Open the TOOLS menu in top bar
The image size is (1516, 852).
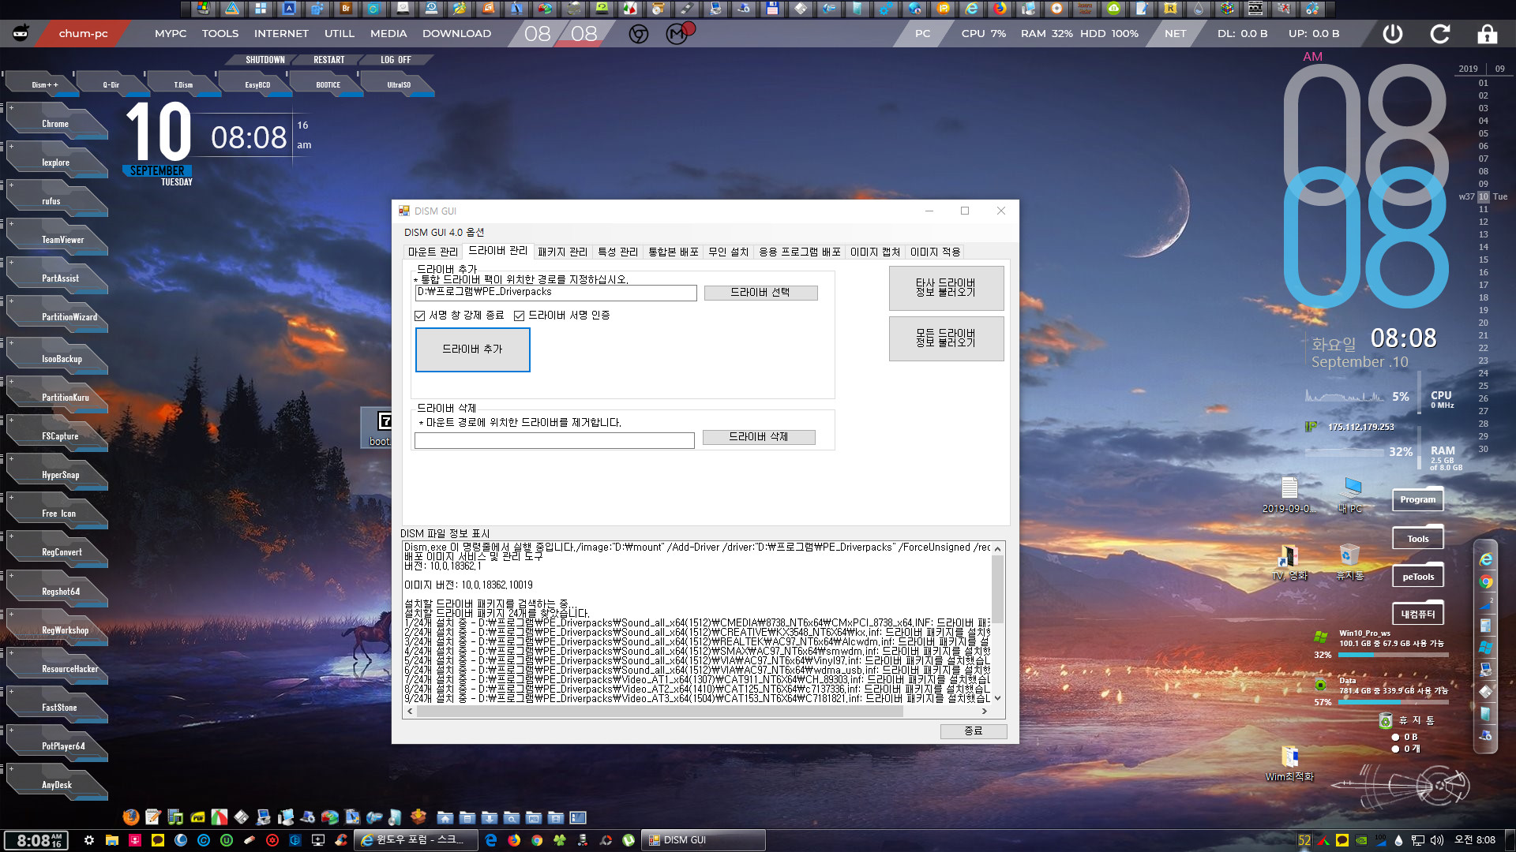coord(220,34)
